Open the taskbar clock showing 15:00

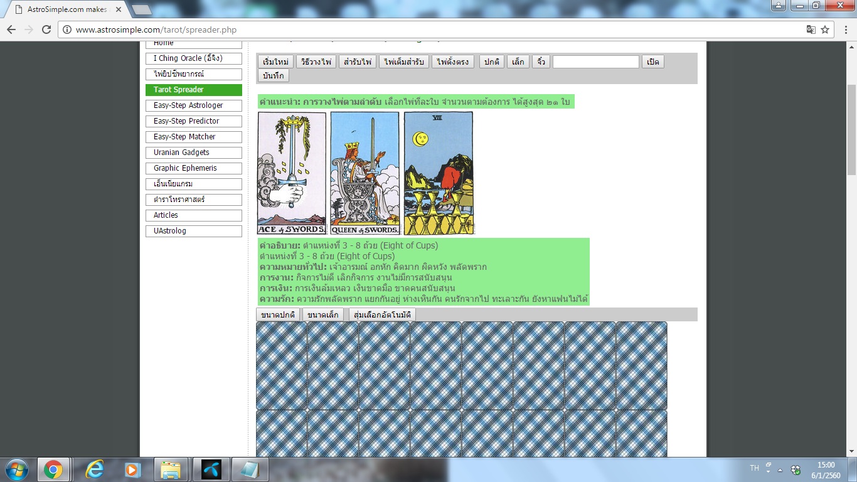(826, 470)
